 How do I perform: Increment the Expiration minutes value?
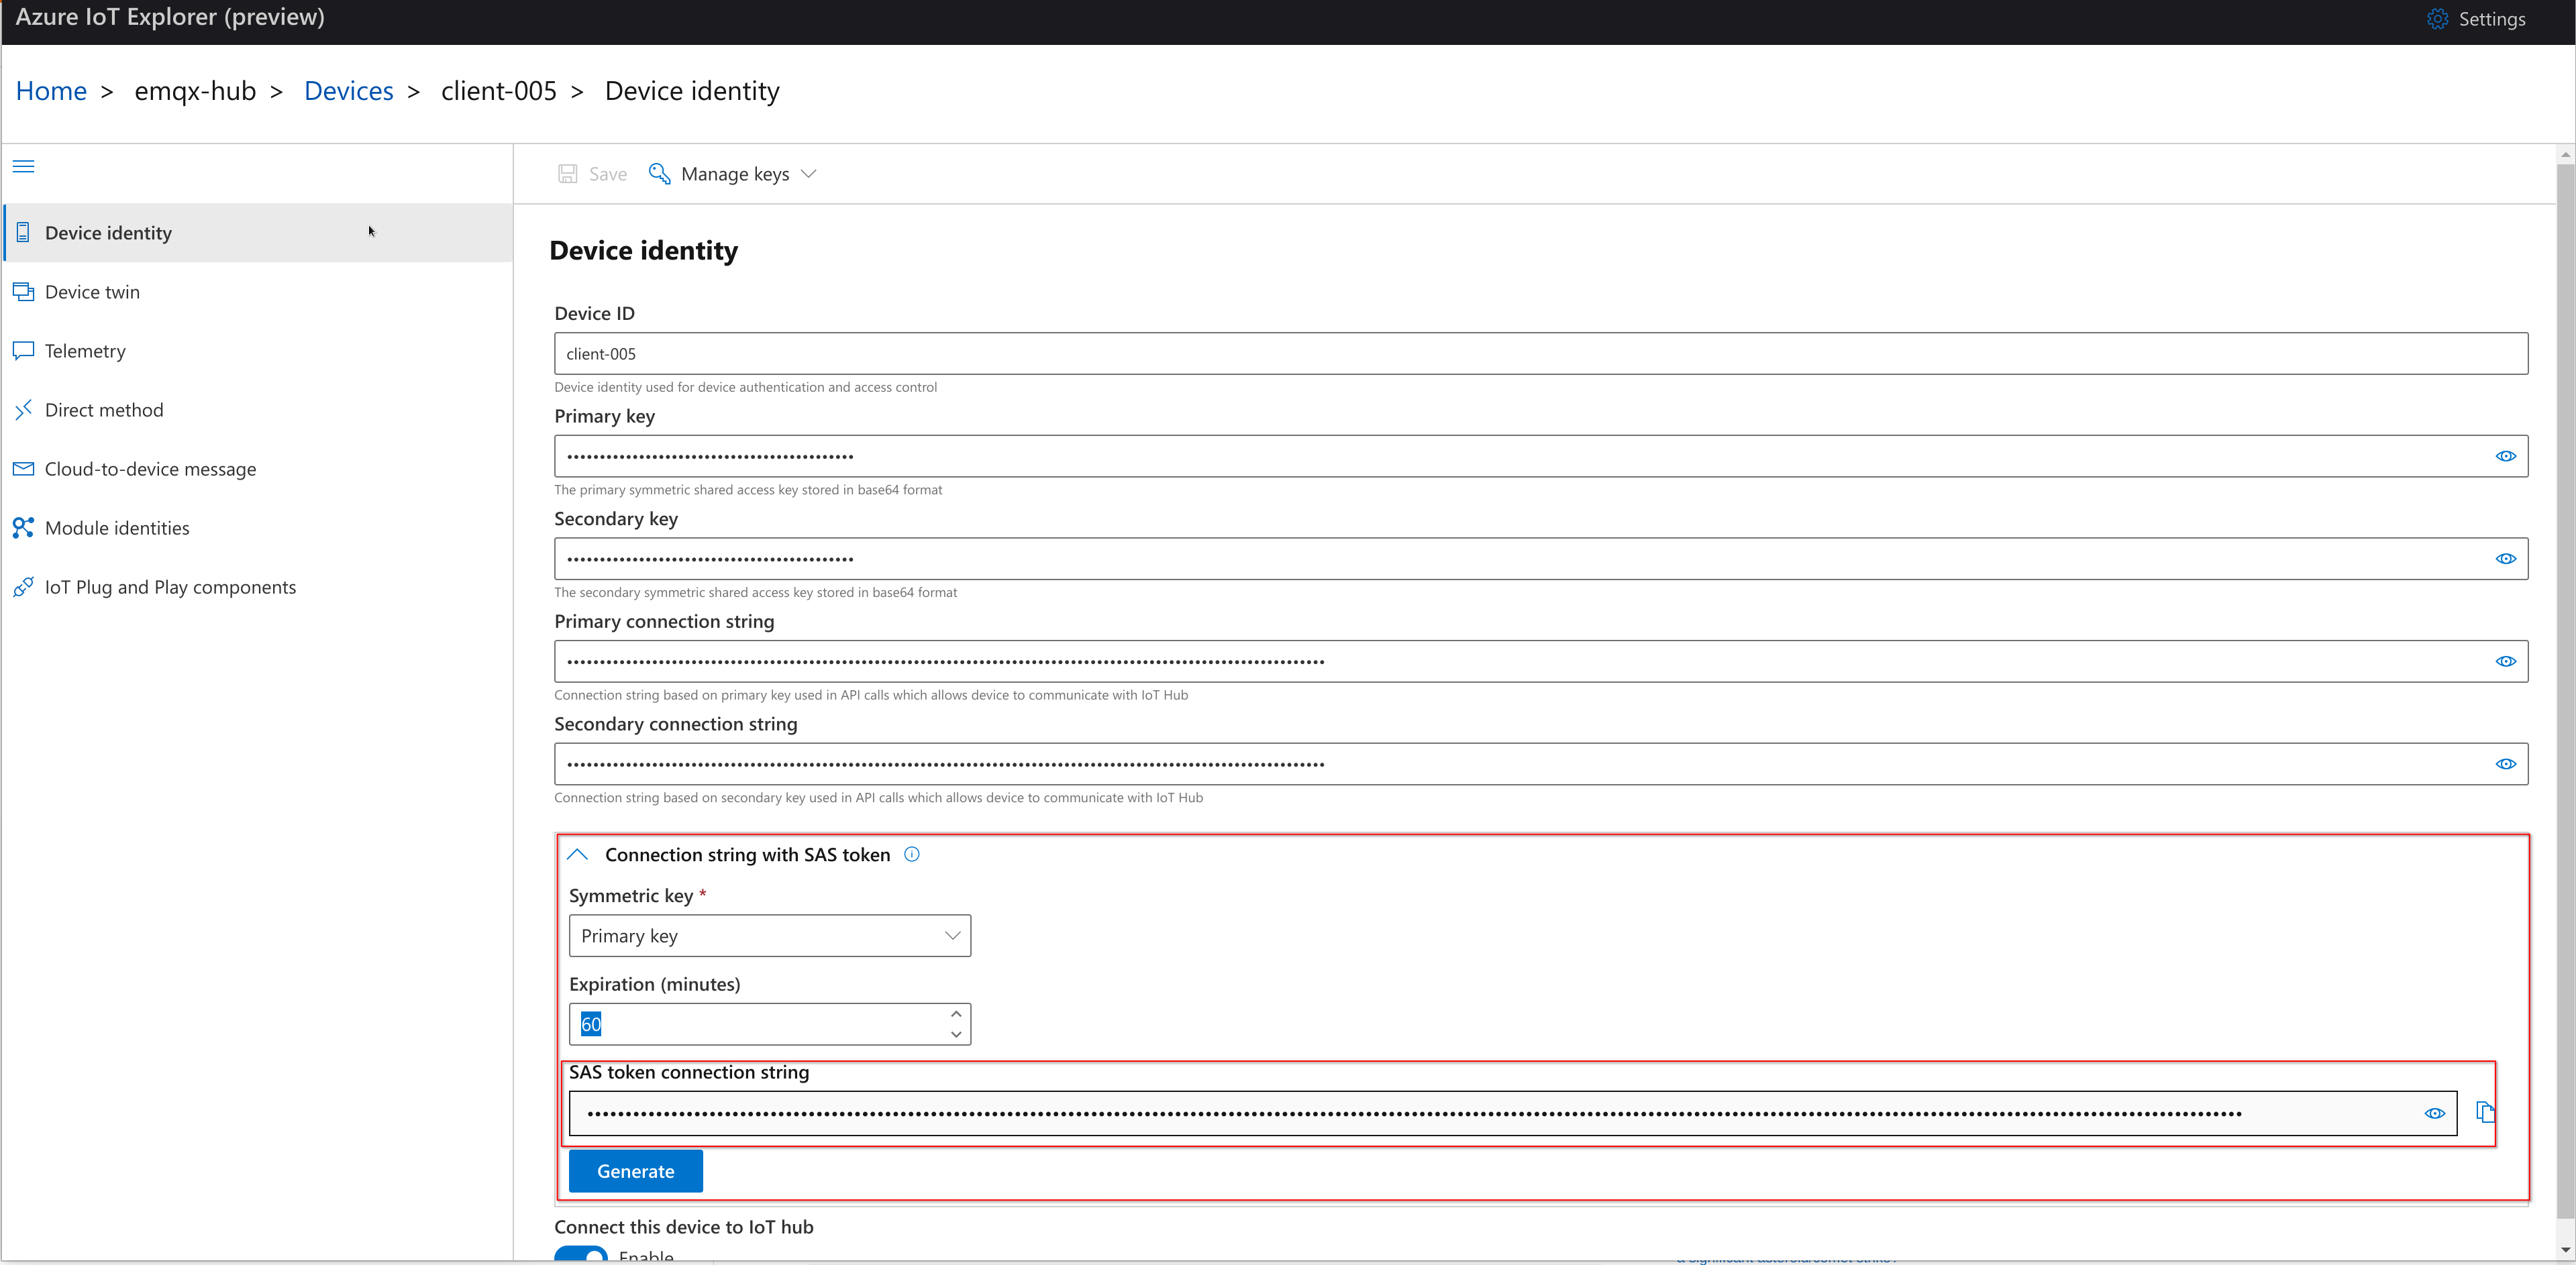tap(956, 1014)
